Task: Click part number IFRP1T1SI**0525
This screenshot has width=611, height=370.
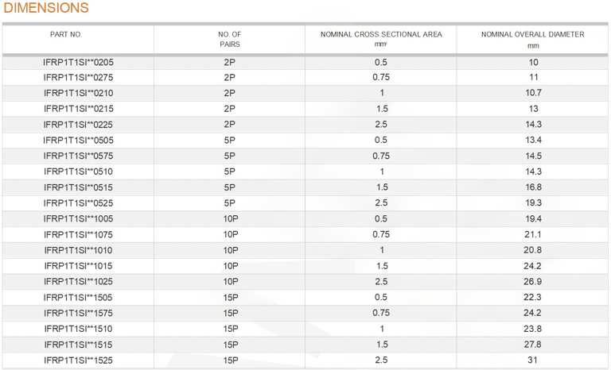Action: (78, 203)
